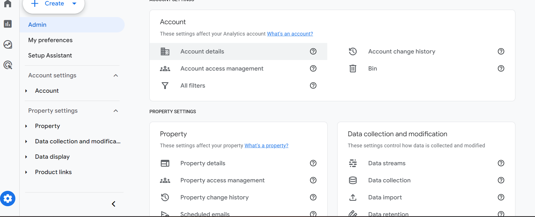535x217 pixels.
Task: Click help icon beside Bin
Action: coord(501,69)
